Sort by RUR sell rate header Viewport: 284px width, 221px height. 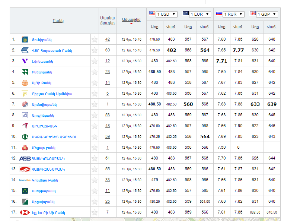(238, 27)
